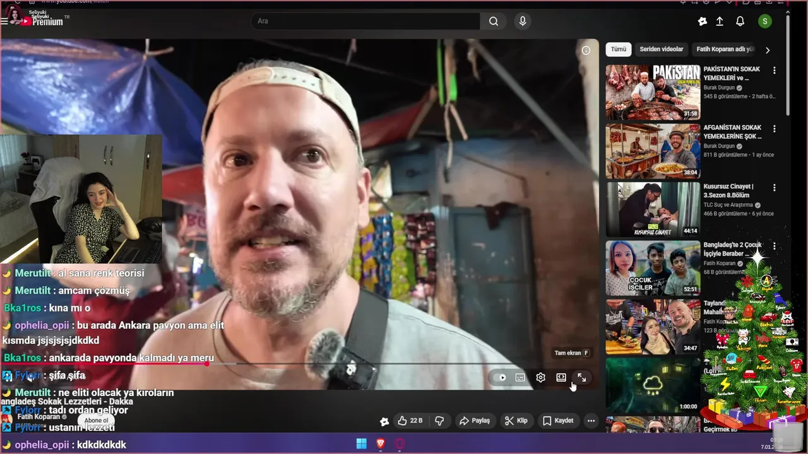This screenshot has height=454, width=808.
Task: Subscribe using Abone ol button
Action: [97, 421]
